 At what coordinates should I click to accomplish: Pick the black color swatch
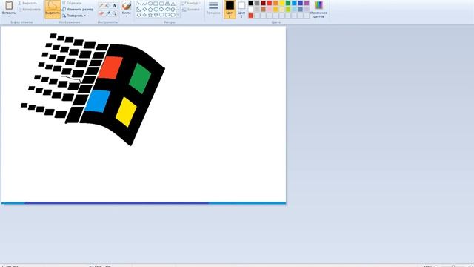point(251,3)
